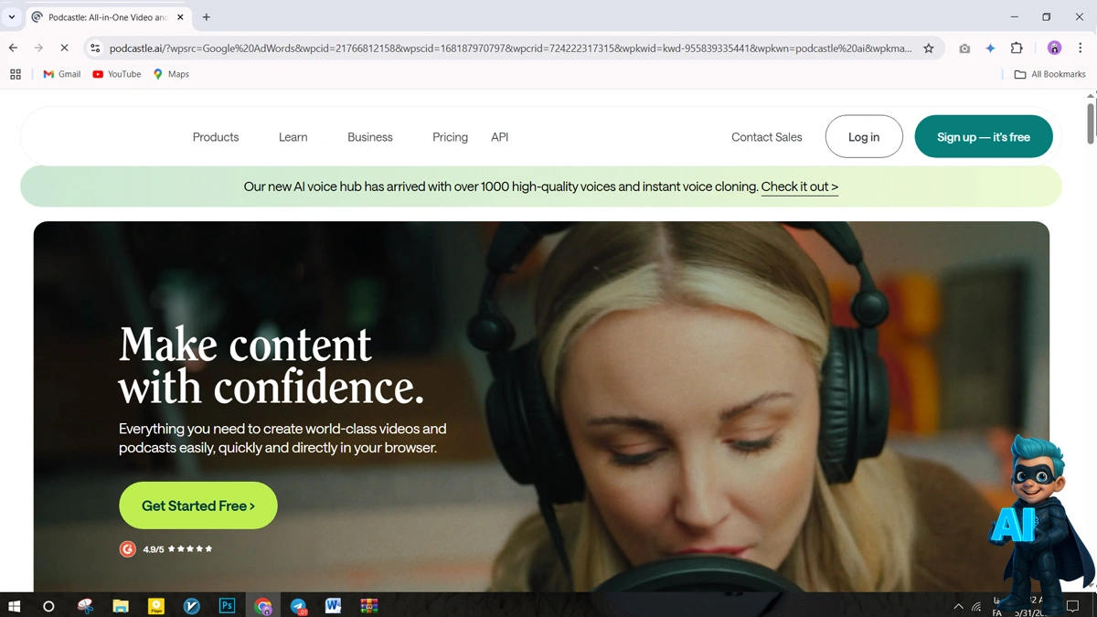Click the G2 rating badge icon
Image resolution: width=1097 pixels, height=617 pixels.
coord(128,549)
